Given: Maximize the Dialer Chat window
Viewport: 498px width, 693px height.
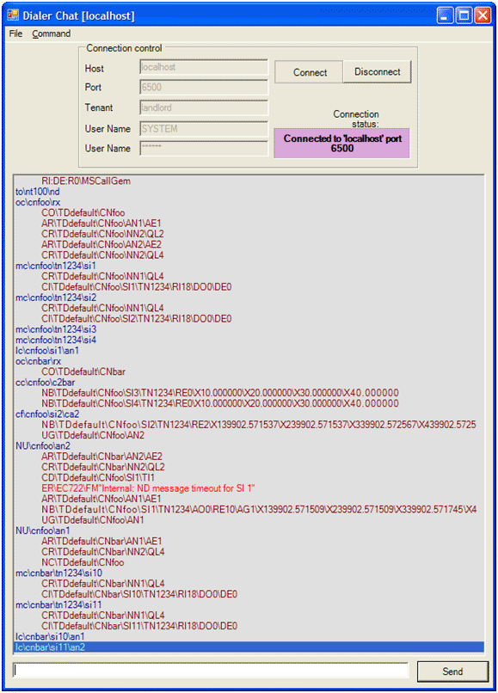Looking at the screenshot, I should (x=464, y=15).
